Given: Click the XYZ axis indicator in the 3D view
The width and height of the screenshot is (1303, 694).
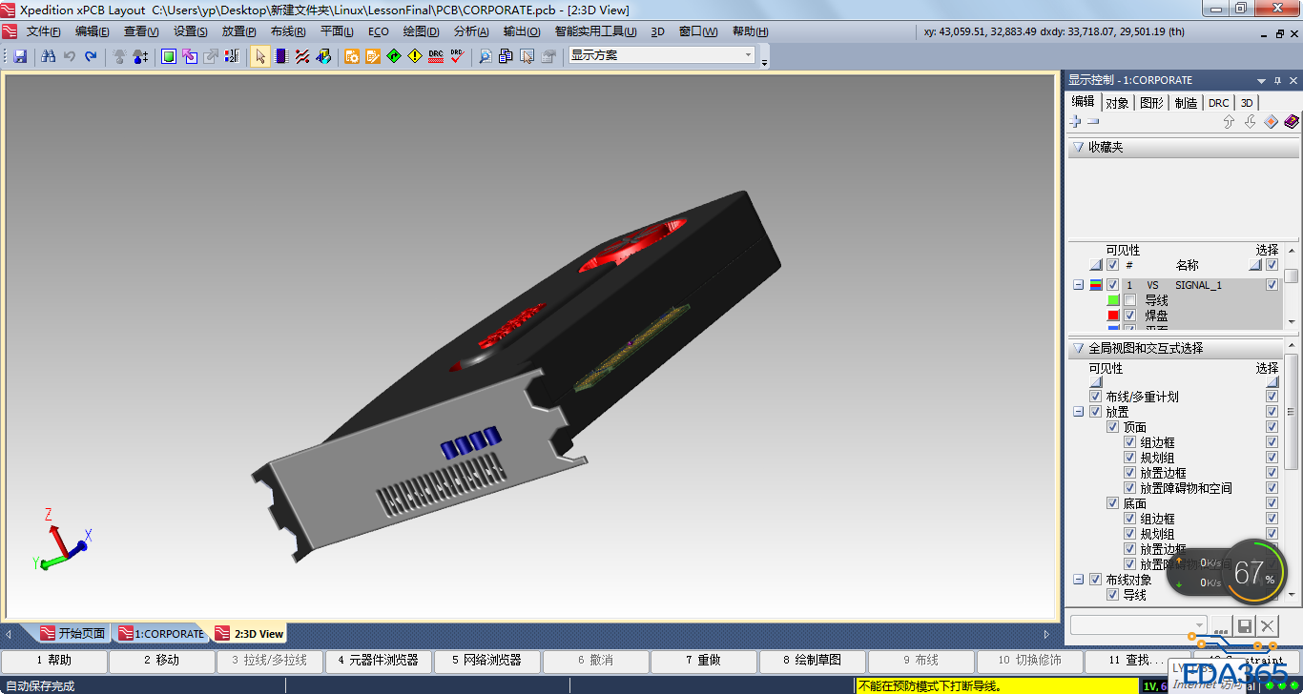Looking at the screenshot, I should click(x=61, y=541).
